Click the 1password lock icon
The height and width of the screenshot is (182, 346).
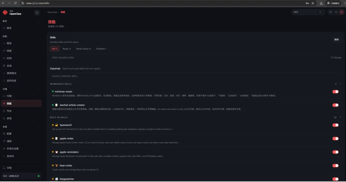click(x=56, y=125)
